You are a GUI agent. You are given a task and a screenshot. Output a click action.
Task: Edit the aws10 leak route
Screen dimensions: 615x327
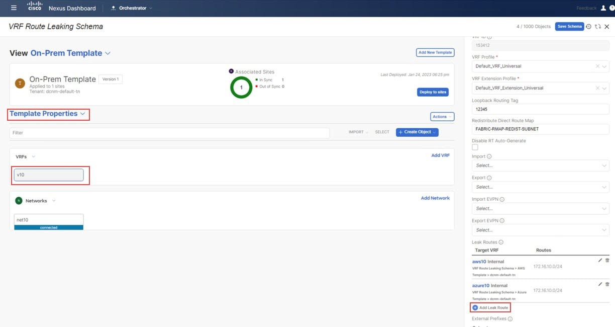[x=600, y=260]
